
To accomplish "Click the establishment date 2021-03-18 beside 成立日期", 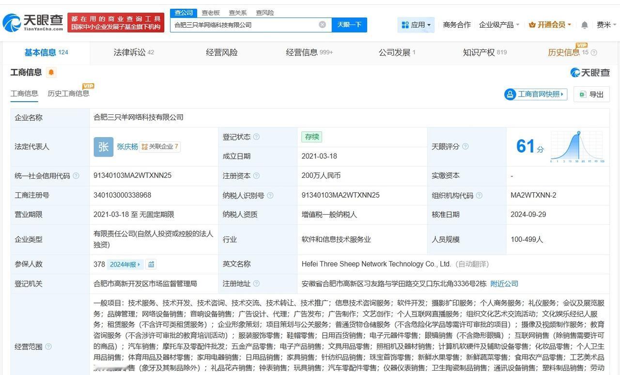I will (x=319, y=156).
